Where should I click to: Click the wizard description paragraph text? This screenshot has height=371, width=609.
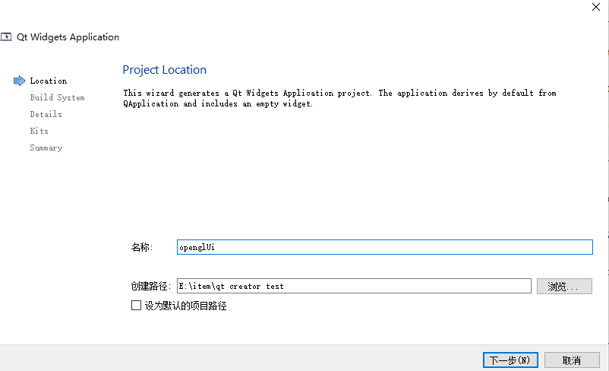(339, 98)
